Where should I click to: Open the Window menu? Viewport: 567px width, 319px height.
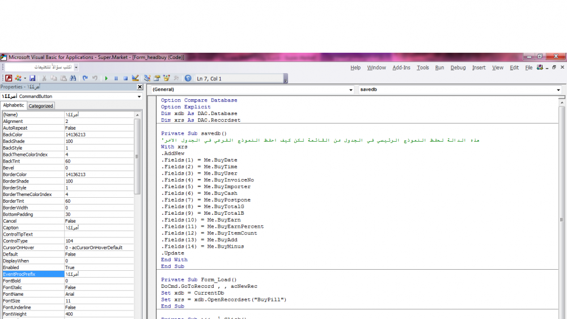point(376,67)
